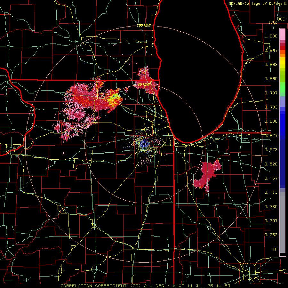Click the [CC] units label

coord(273,22)
